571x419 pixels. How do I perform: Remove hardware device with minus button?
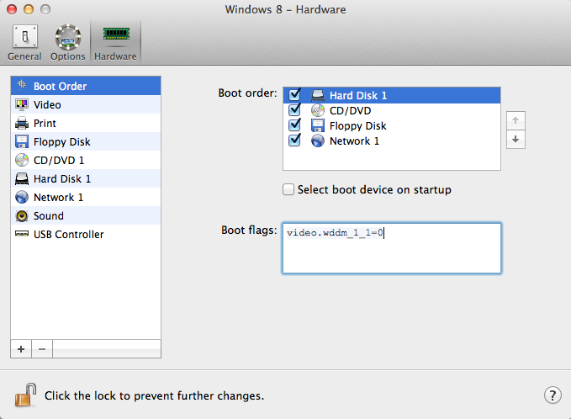click(42, 349)
